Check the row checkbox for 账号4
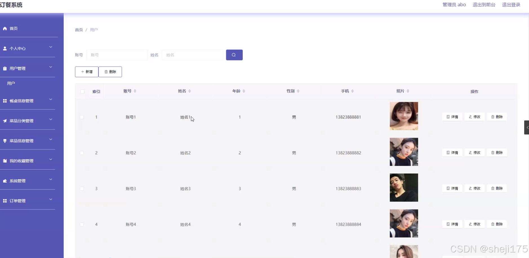Screen dimensions: 529x258 point(82,224)
